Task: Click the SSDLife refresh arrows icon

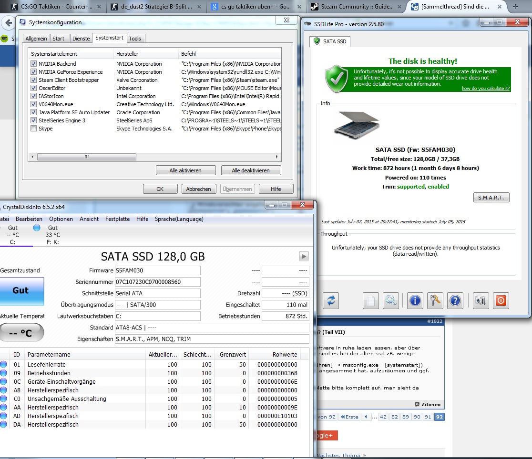Action: coord(331,301)
